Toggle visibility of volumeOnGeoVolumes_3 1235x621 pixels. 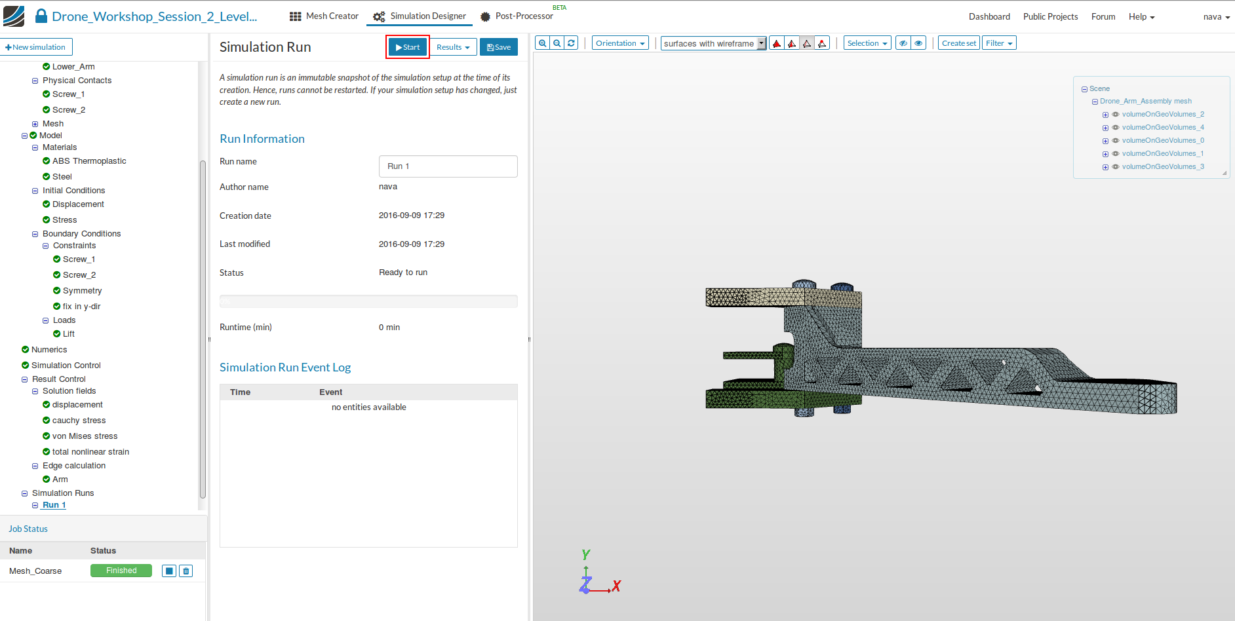(1116, 167)
